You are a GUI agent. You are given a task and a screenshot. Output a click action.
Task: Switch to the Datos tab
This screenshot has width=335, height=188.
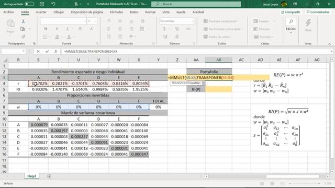coord(134,12)
